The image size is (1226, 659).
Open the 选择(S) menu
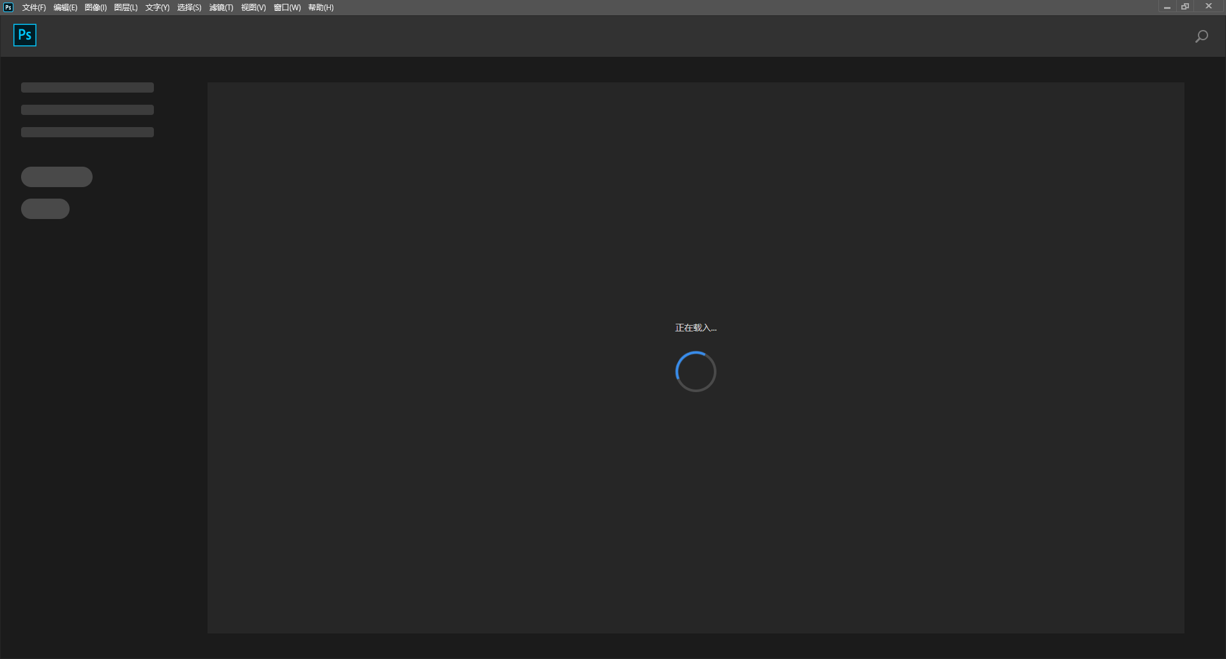189,8
